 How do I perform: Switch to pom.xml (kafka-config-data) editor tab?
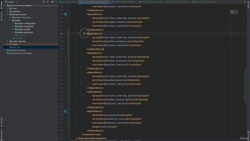tap(206, 2)
